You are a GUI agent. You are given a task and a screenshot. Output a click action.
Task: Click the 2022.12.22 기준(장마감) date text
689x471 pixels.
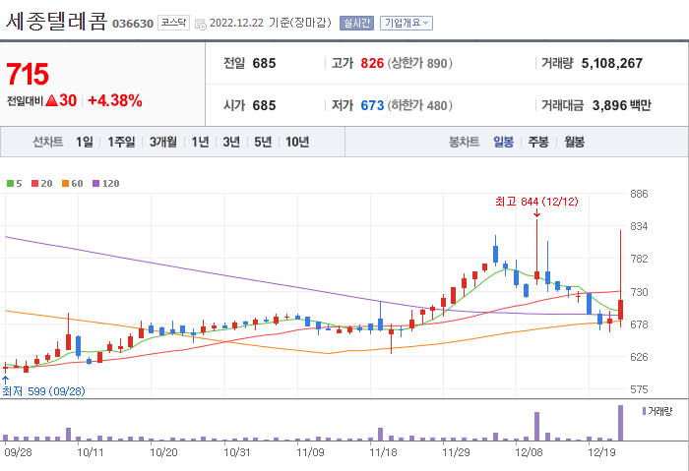pyautogui.click(x=271, y=23)
